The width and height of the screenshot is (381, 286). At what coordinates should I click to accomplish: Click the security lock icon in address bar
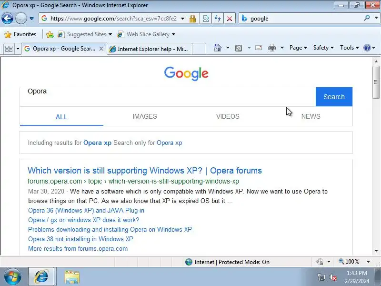[x=193, y=19]
